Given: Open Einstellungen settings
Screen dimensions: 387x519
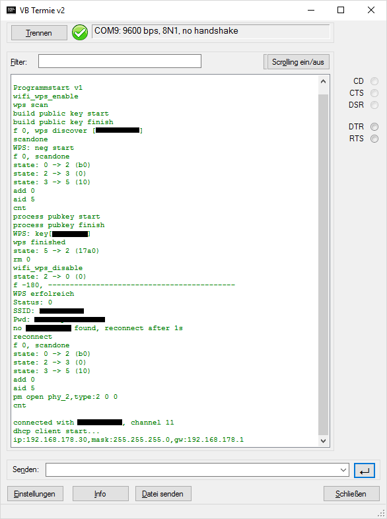Looking at the screenshot, I should click(x=35, y=494).
